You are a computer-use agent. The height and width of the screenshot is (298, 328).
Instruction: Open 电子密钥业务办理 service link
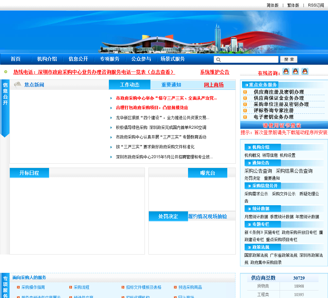click(274, 117)
